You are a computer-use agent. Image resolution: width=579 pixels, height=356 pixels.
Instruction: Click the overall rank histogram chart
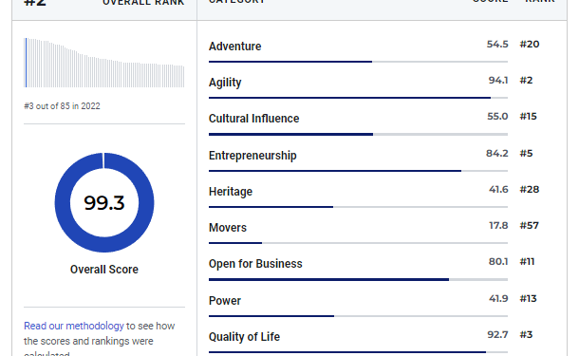coord(104,63)
